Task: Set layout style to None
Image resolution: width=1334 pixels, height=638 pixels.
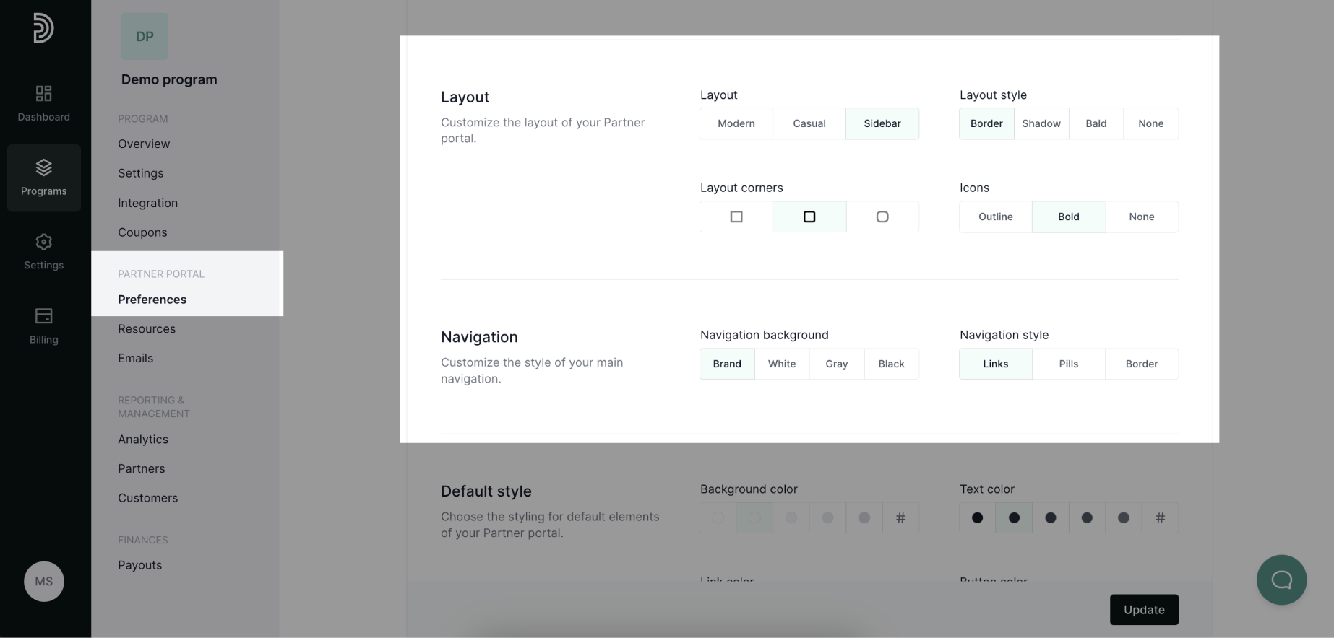Action: pos(1151,123)
